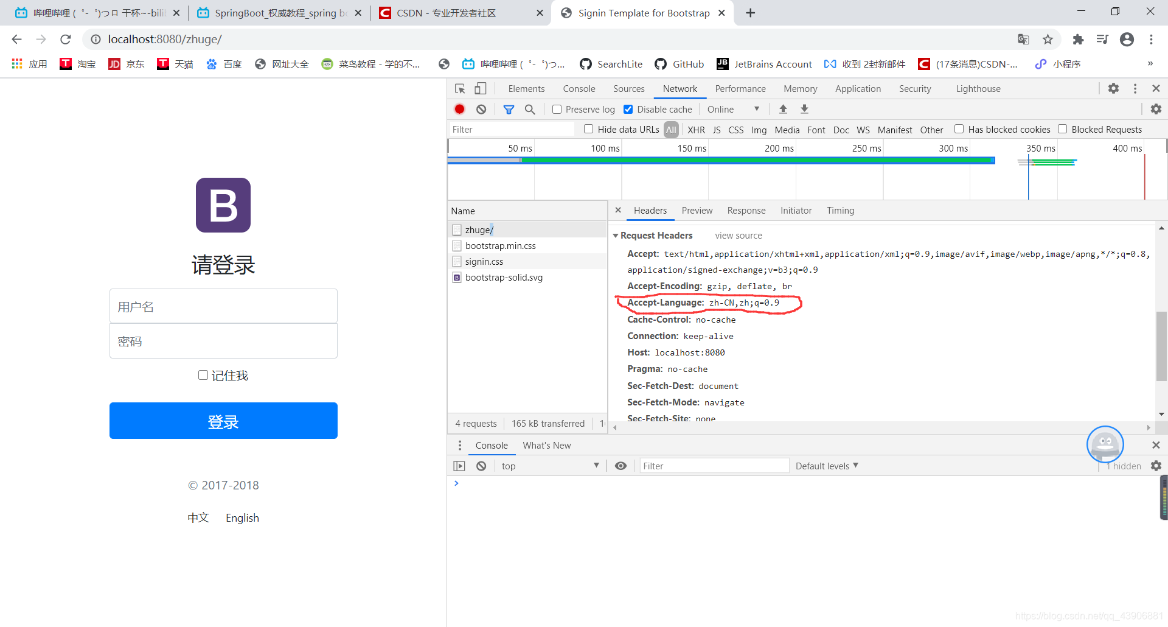Close the request details pane

click(x=618, y=210)
